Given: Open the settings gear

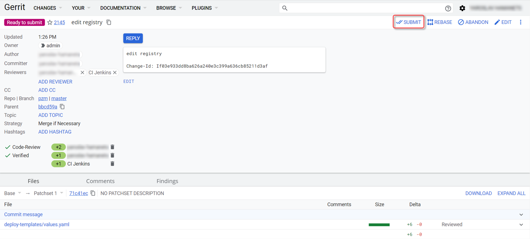Looking at the screenshot, I should 462,8.
